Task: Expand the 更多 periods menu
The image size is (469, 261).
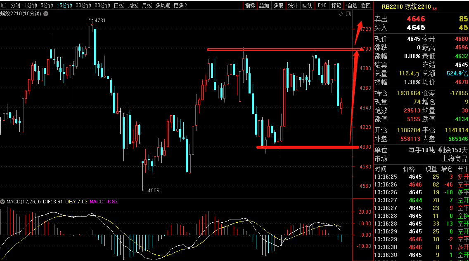Action: pos(180,5)
